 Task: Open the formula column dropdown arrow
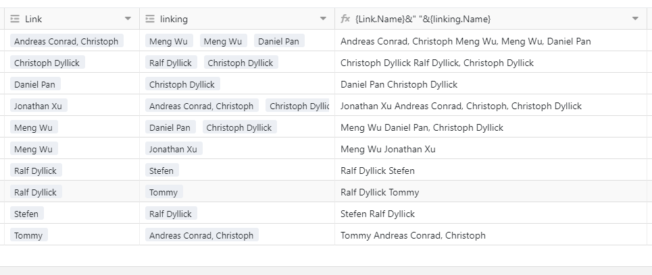coord(635,19)
